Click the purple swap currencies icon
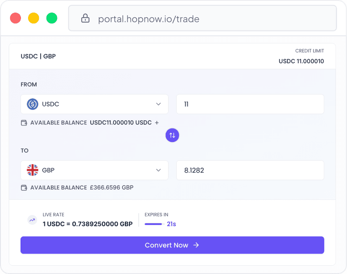Viewport: 347px width, 274px height. [172, 135]
